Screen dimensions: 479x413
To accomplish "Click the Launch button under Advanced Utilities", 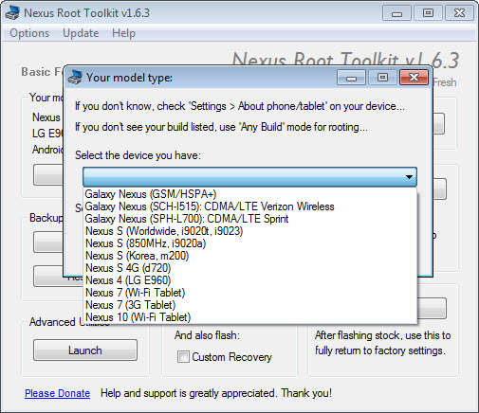I will pos(85,350).
